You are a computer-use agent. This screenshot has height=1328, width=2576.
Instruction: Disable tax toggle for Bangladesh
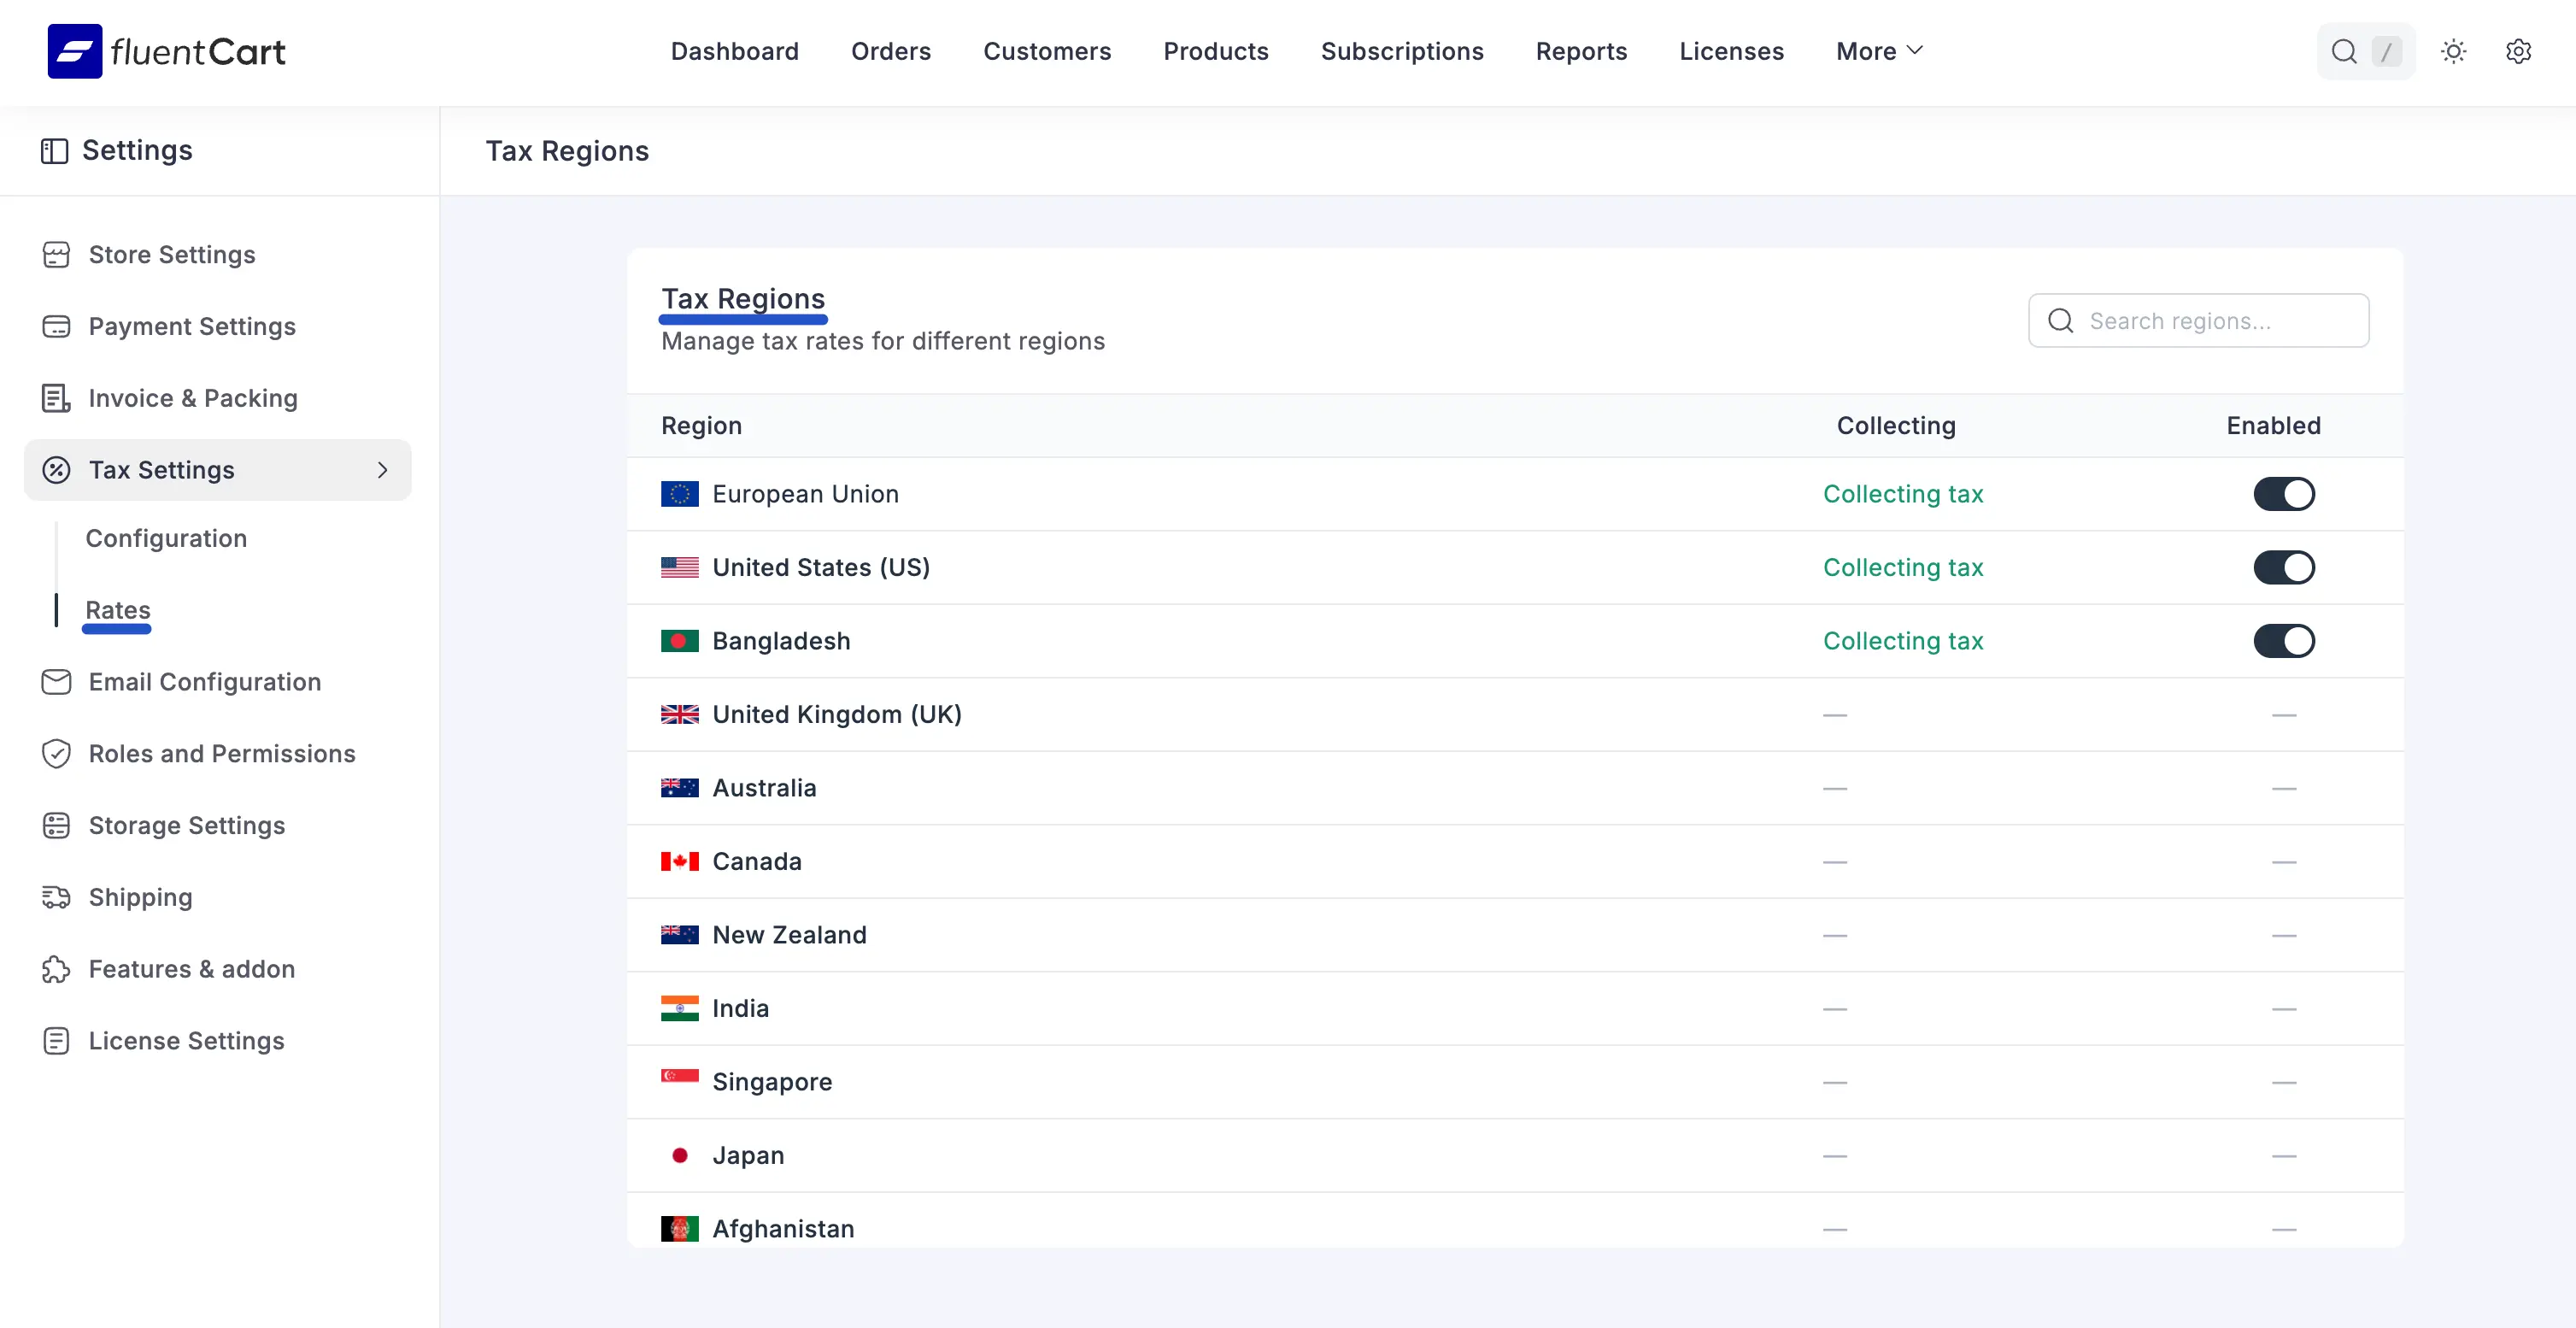(2283, 641)
